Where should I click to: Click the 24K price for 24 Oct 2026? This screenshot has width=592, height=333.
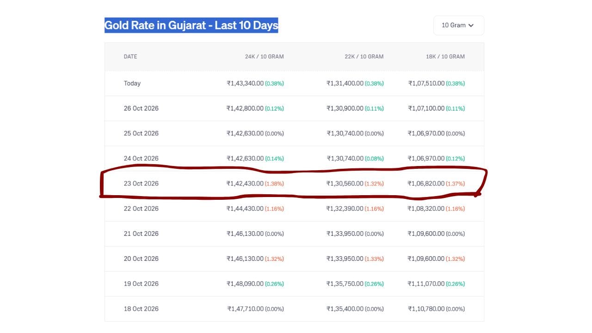tap(245, 158)
